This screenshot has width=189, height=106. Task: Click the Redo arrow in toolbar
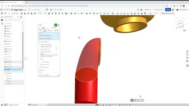[x=9, y=13]
